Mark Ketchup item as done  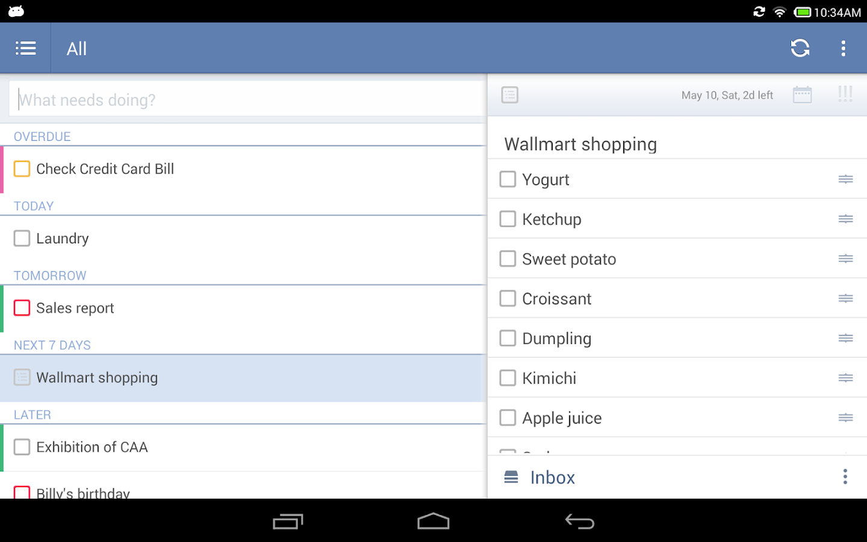pyautogui.click(x=508, y=219)
